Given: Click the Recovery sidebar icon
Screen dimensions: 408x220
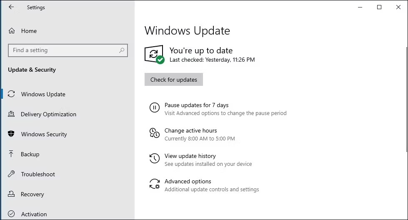Looking at the screenshot, I should click(11, 194).
